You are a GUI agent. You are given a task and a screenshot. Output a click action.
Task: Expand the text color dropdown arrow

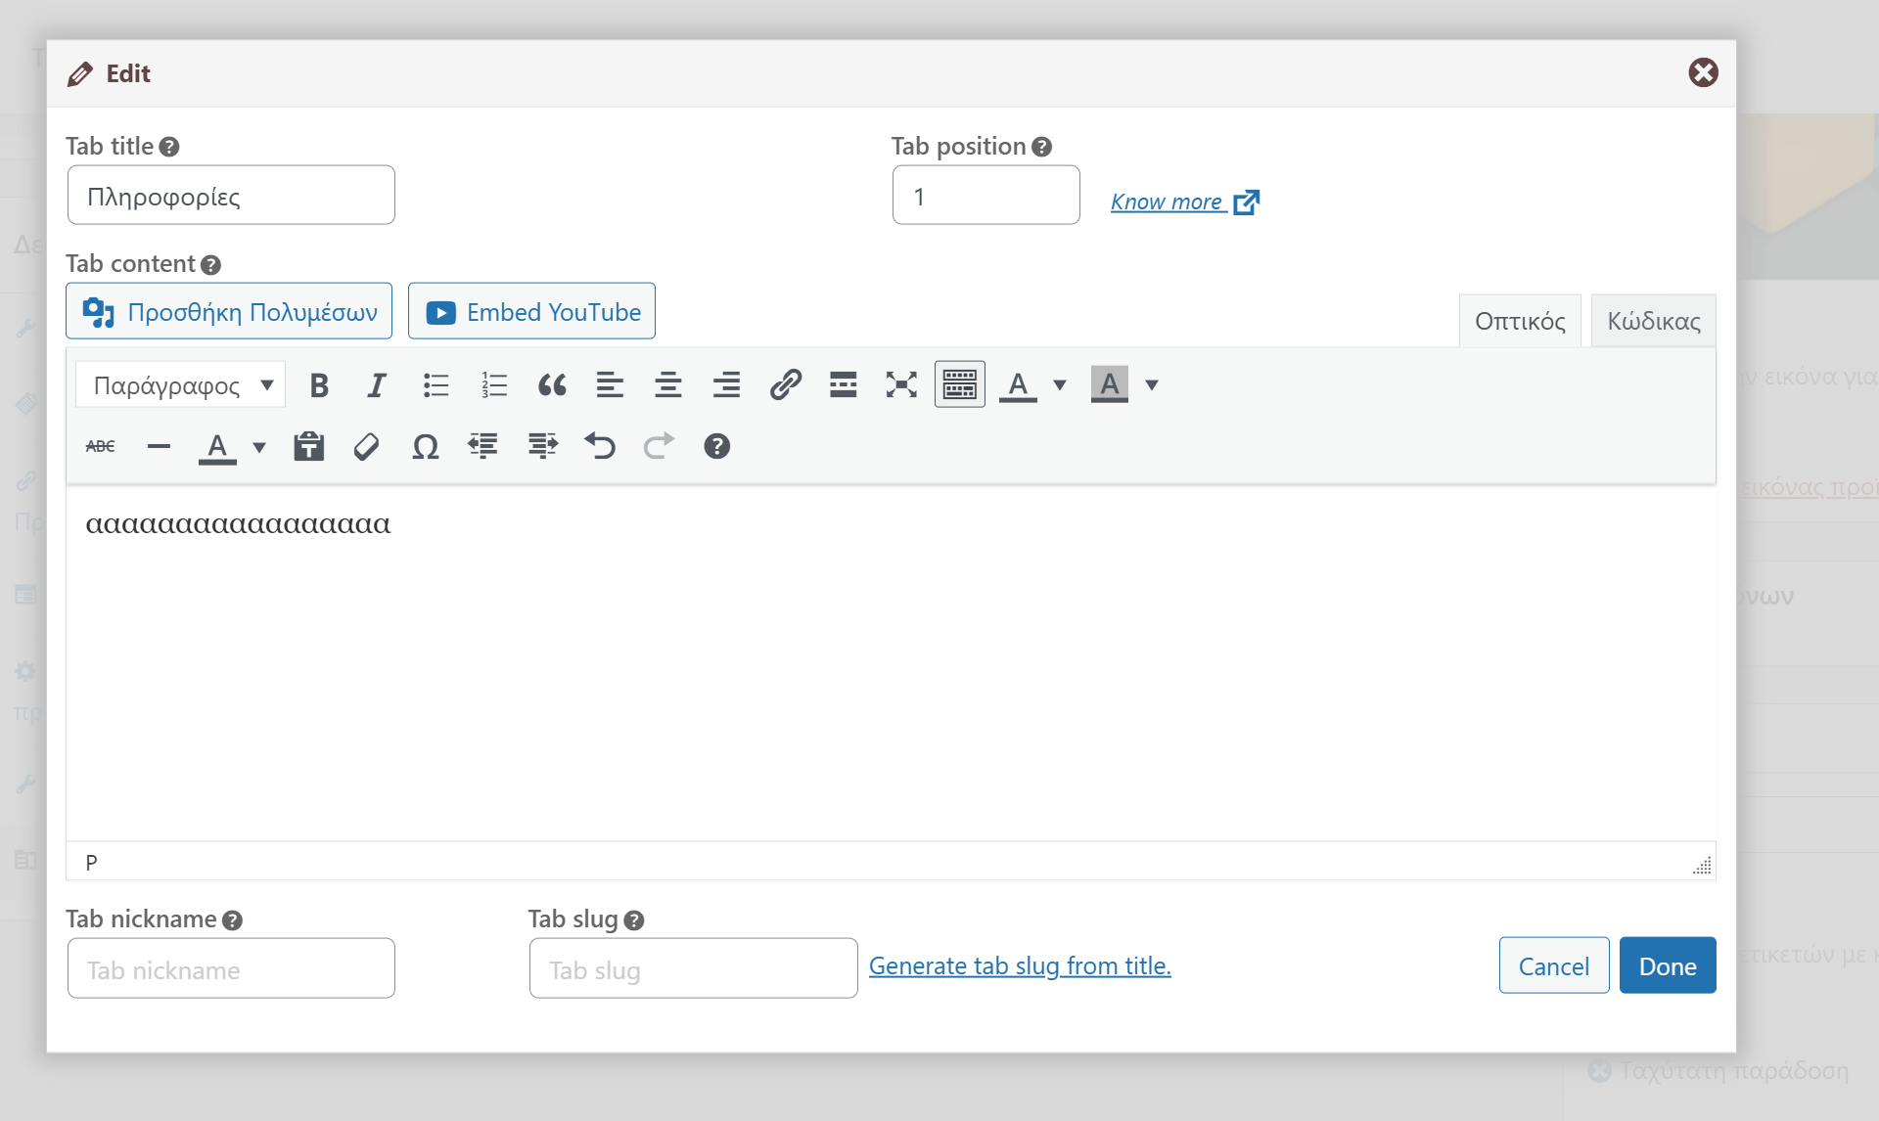click(1060, 385)
